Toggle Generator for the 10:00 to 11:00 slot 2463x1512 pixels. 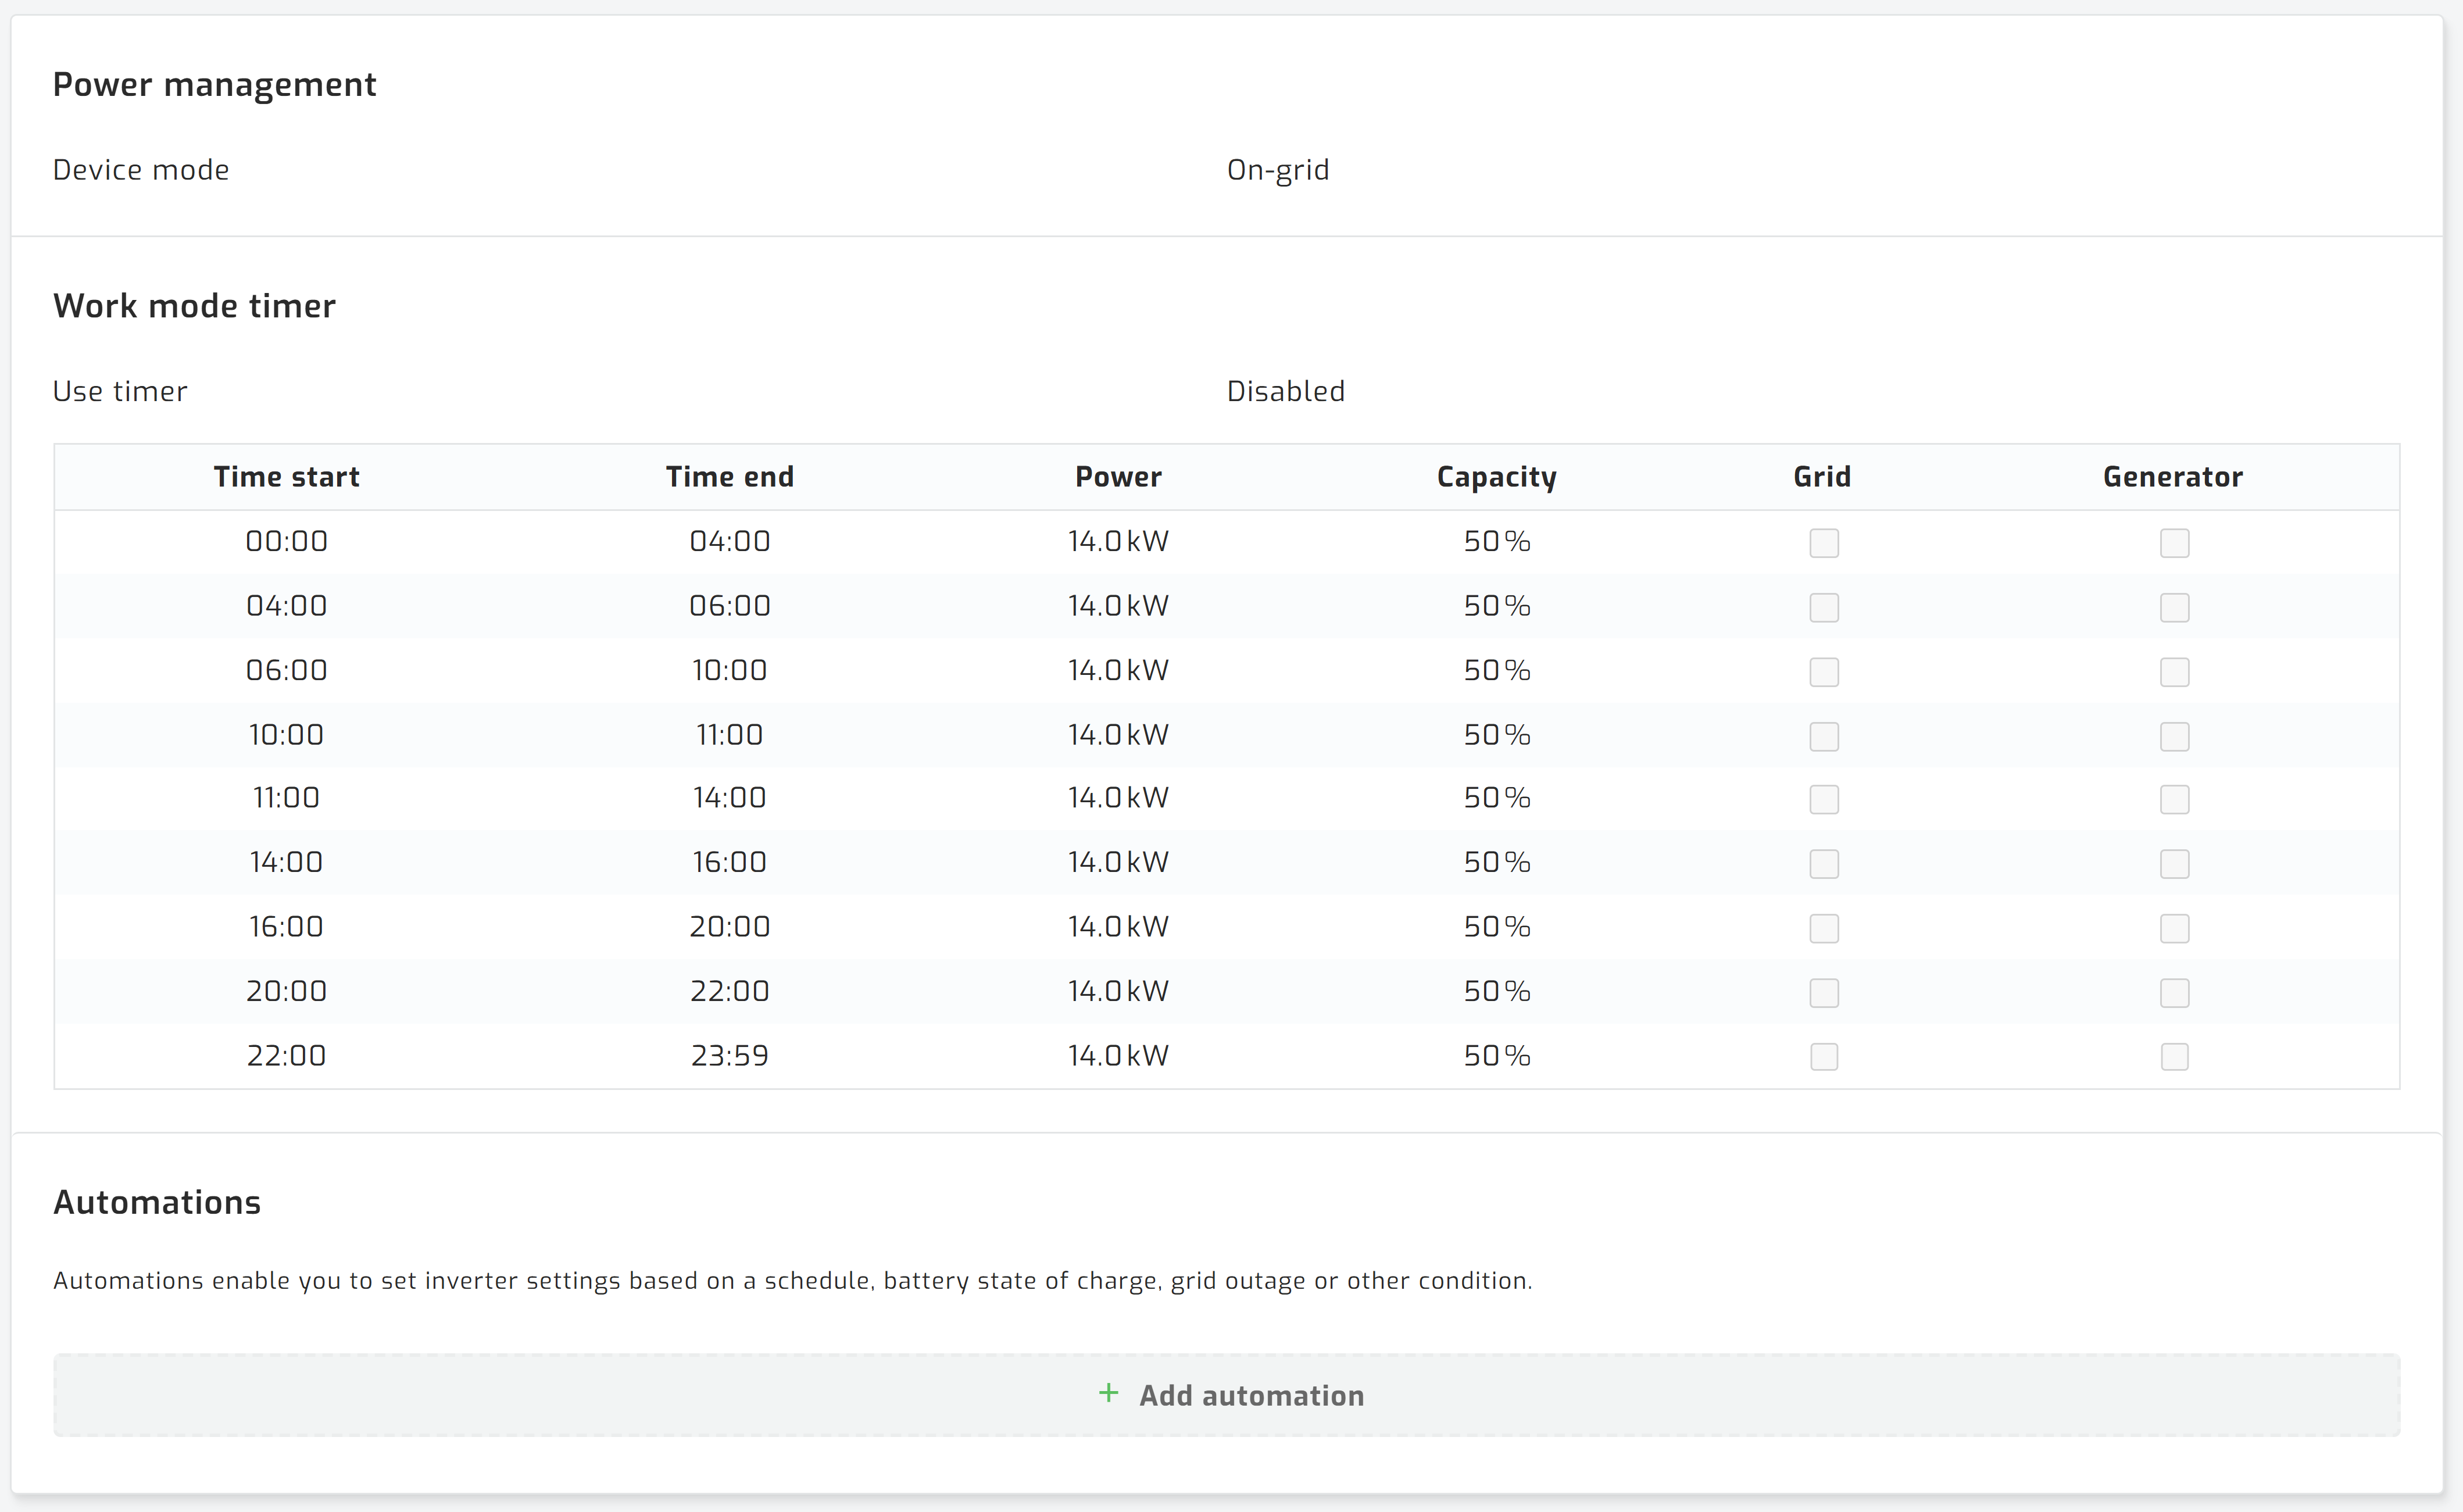(x=2174, y=736)
